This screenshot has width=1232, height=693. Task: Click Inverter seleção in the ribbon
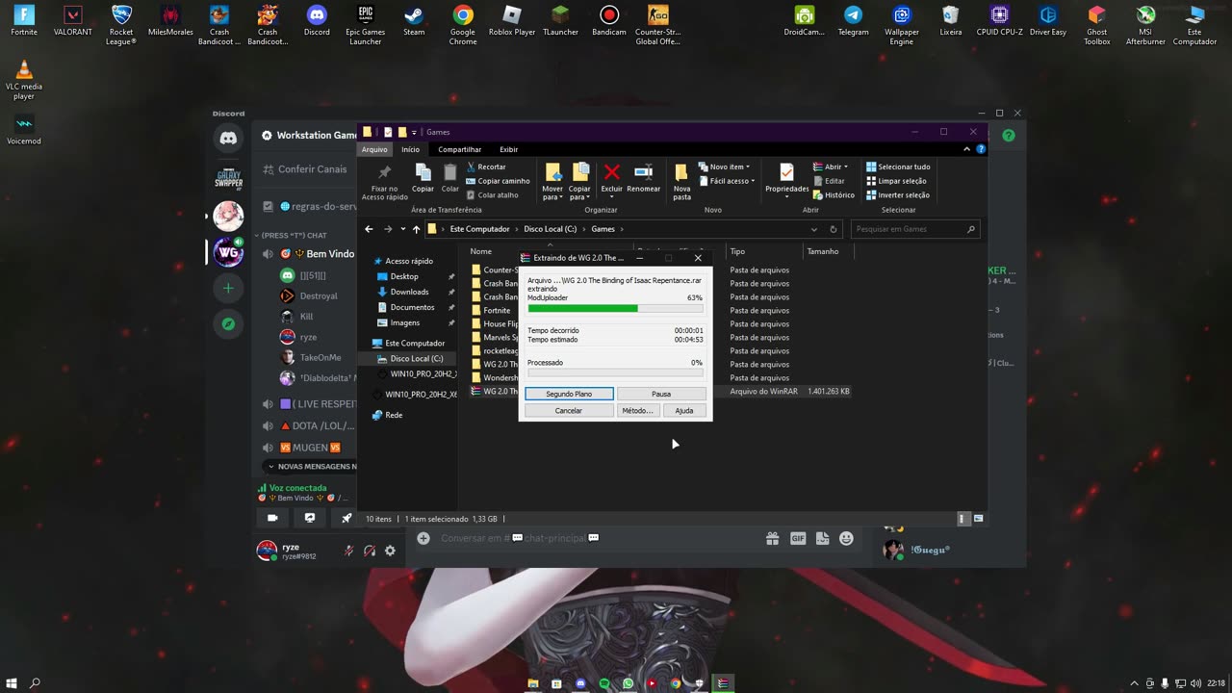point(898,195)
